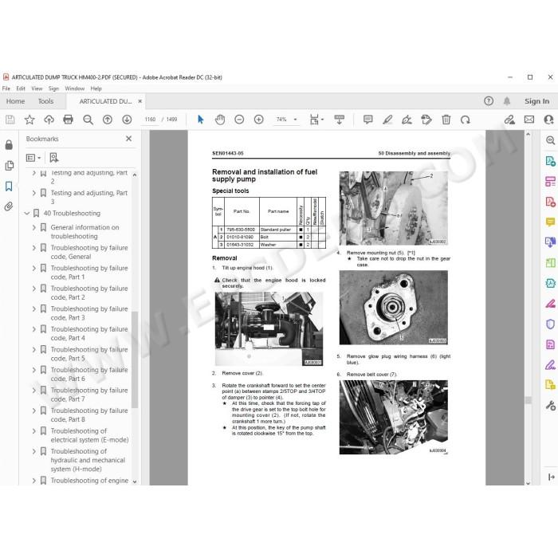
Task: Click the Save file icon
Action: pyautogui.click(x=10, y=120)
